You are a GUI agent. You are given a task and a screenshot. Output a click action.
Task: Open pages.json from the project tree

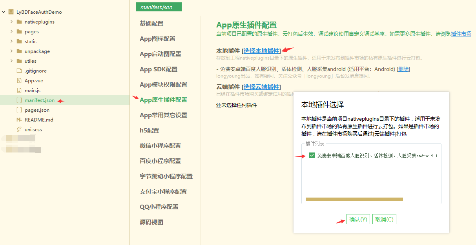[37, 110]
